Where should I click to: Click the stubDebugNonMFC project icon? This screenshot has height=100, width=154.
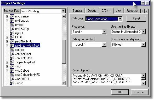[12, 75]
